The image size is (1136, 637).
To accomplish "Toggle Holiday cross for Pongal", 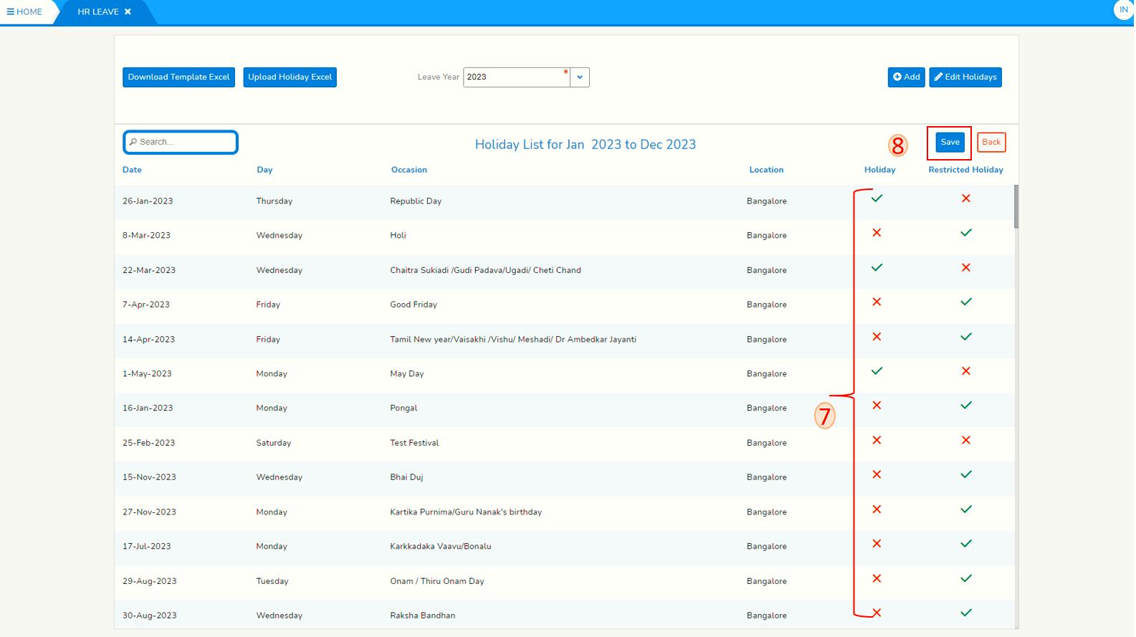I will point(877,406).
